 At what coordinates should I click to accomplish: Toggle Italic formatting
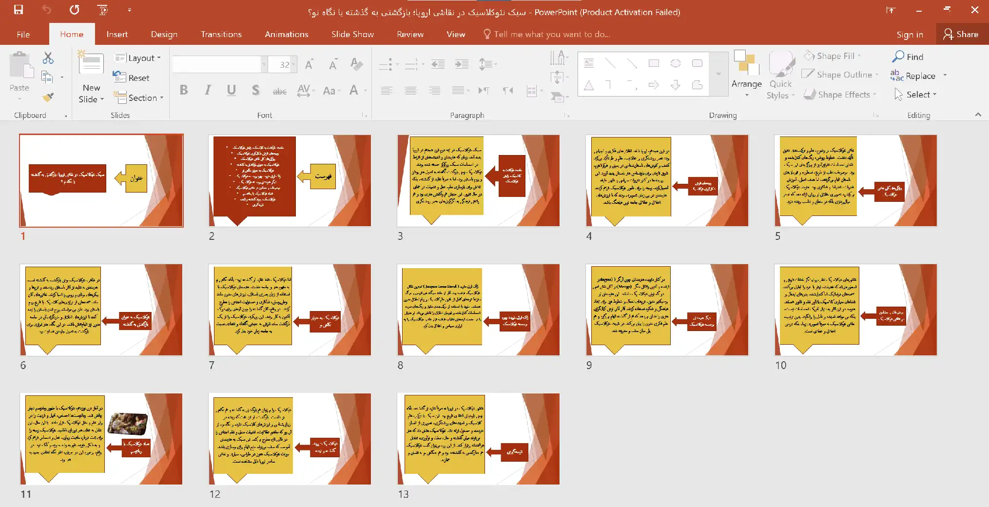tap(208, 90)
